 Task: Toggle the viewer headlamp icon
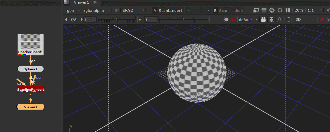(226, 19)
